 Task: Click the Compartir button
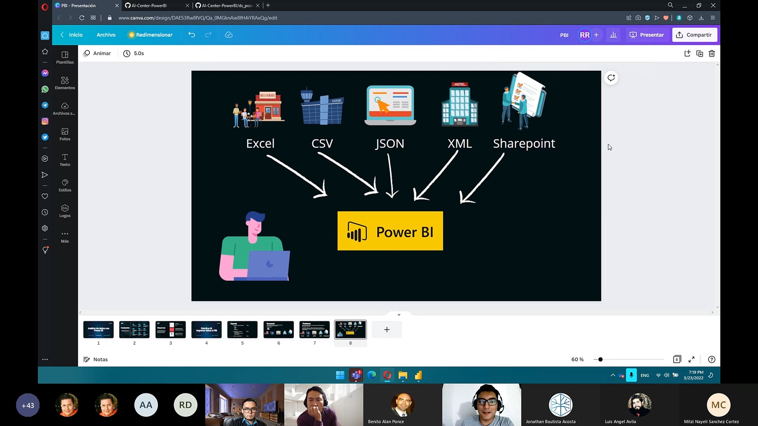[x=694, y=35]
